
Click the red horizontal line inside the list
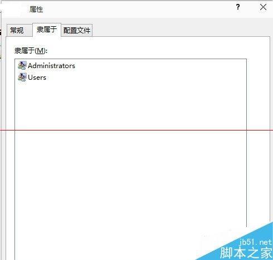tap(130, 130)
